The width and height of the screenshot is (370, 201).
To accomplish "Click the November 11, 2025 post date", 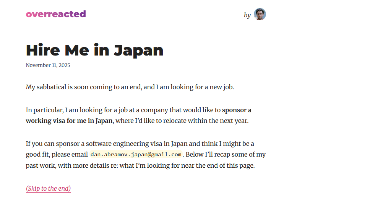I will 48,65.
